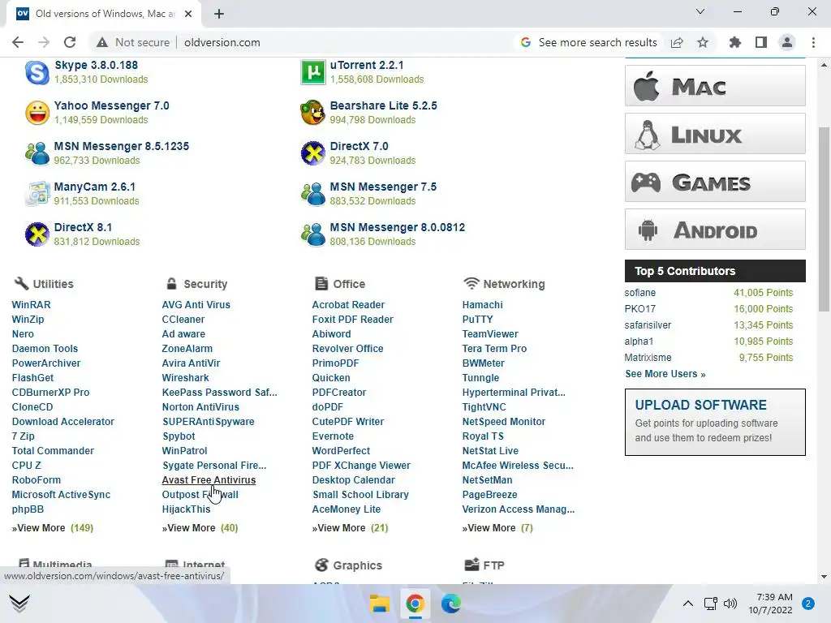Open Chrome side panel icon
This screenshot has height=623, width=831.
(761, 42)
